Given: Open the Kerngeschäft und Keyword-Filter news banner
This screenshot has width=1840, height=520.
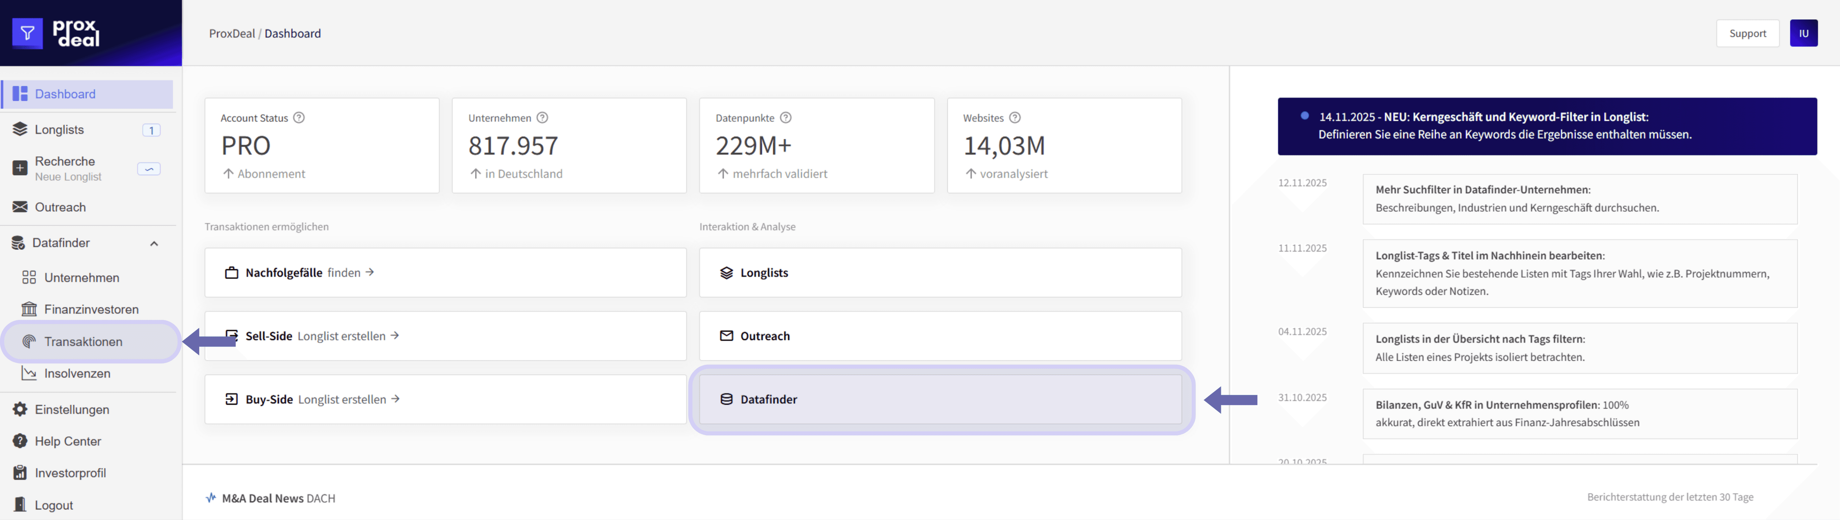Looking at the screenshot, I should 1546,126.
